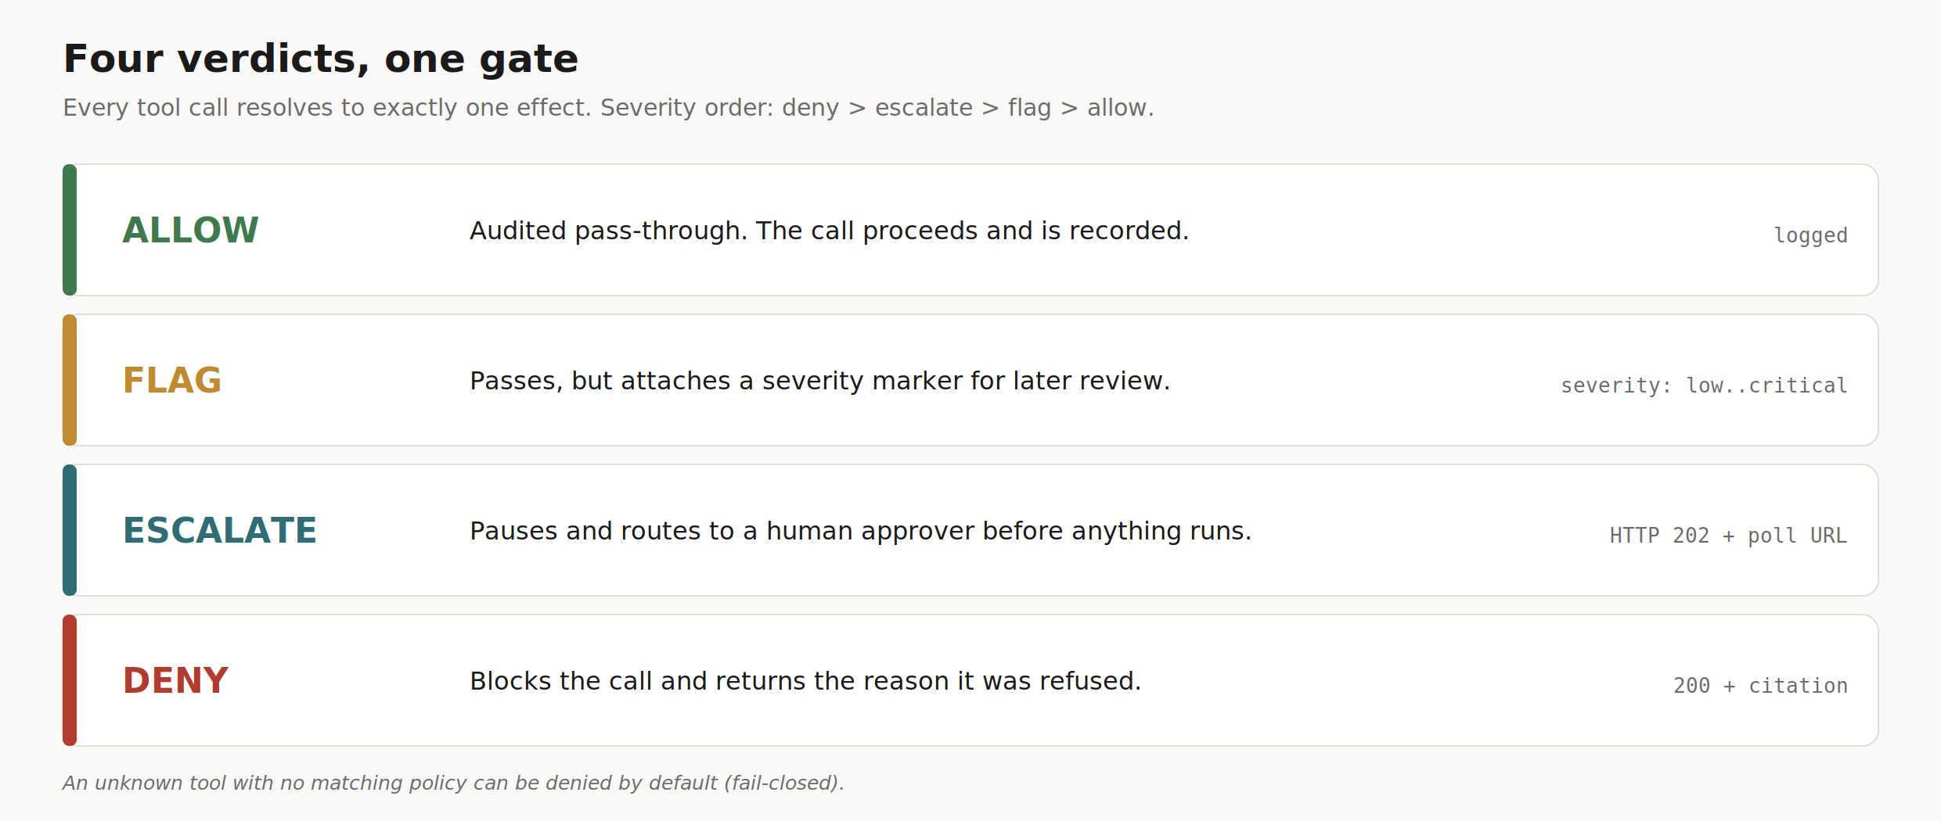Screen dimensions: 1941x821
Task: Click the red DENY color bar
Action: pyautogui.click(x=70, y=680)
